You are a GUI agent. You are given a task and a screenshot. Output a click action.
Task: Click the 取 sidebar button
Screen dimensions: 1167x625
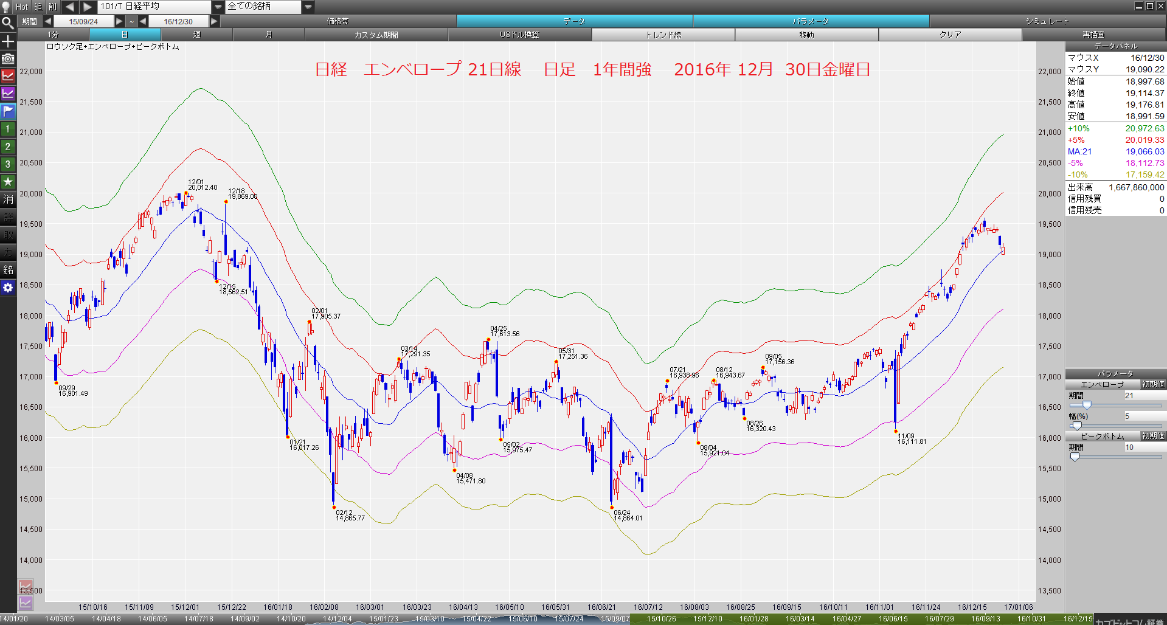[8, 235]
